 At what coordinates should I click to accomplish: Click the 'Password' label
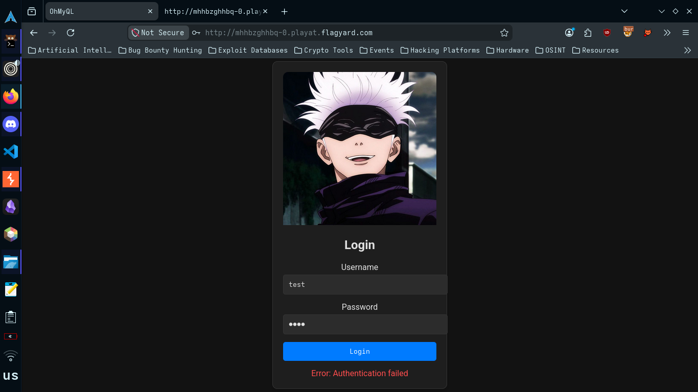[x=360, y=307]
